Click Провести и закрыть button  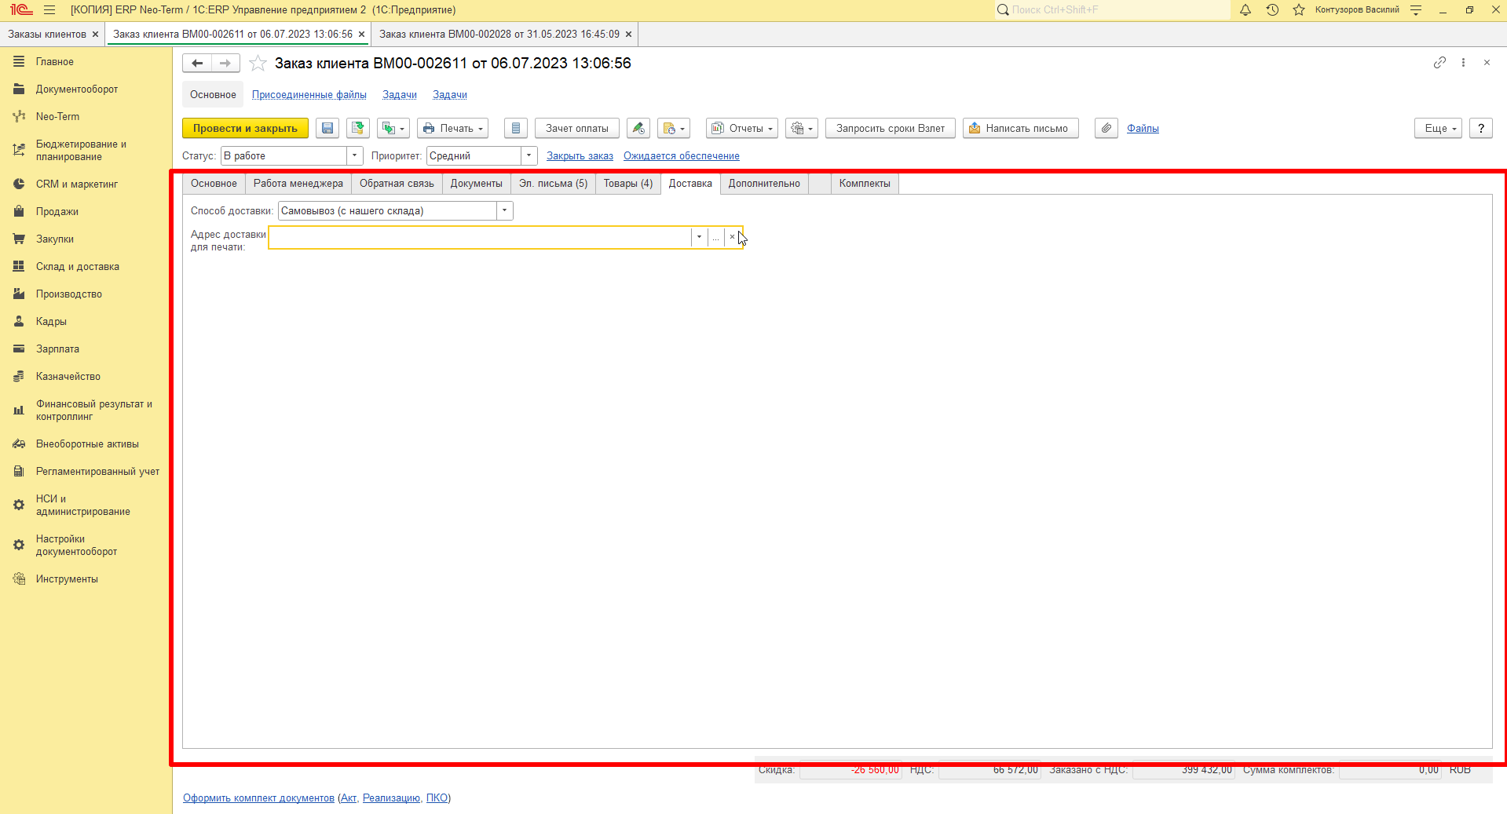click(245, 128)
